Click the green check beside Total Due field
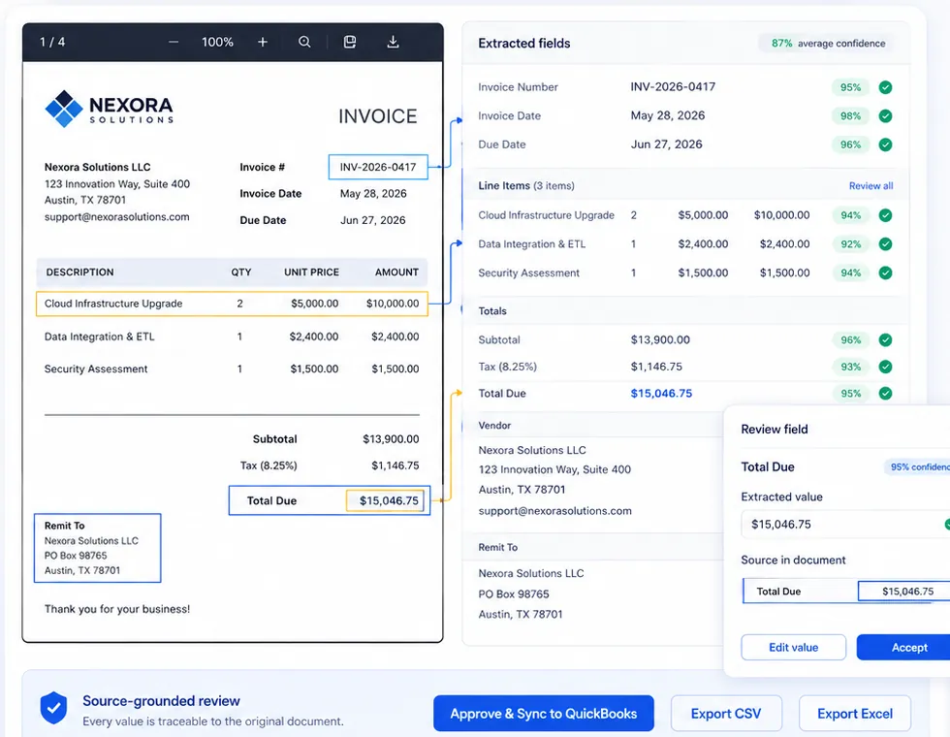Image resolution: width=950 pixels, height=737 pixels. pyautogui.click(x=885, y=394)
